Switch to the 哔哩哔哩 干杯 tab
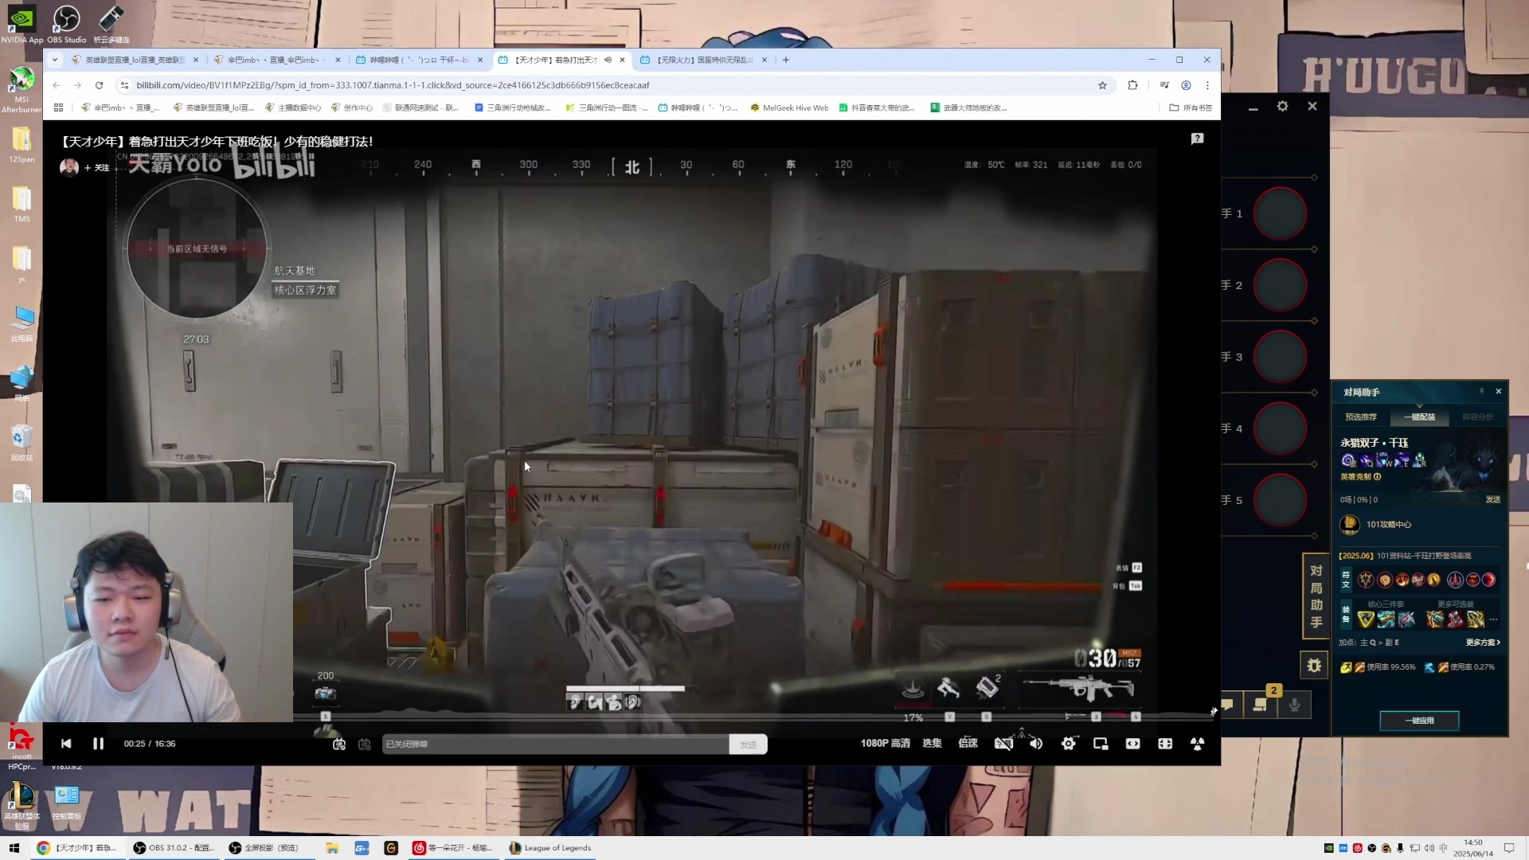Screen dimensions: 1529x860 point(417,60)
